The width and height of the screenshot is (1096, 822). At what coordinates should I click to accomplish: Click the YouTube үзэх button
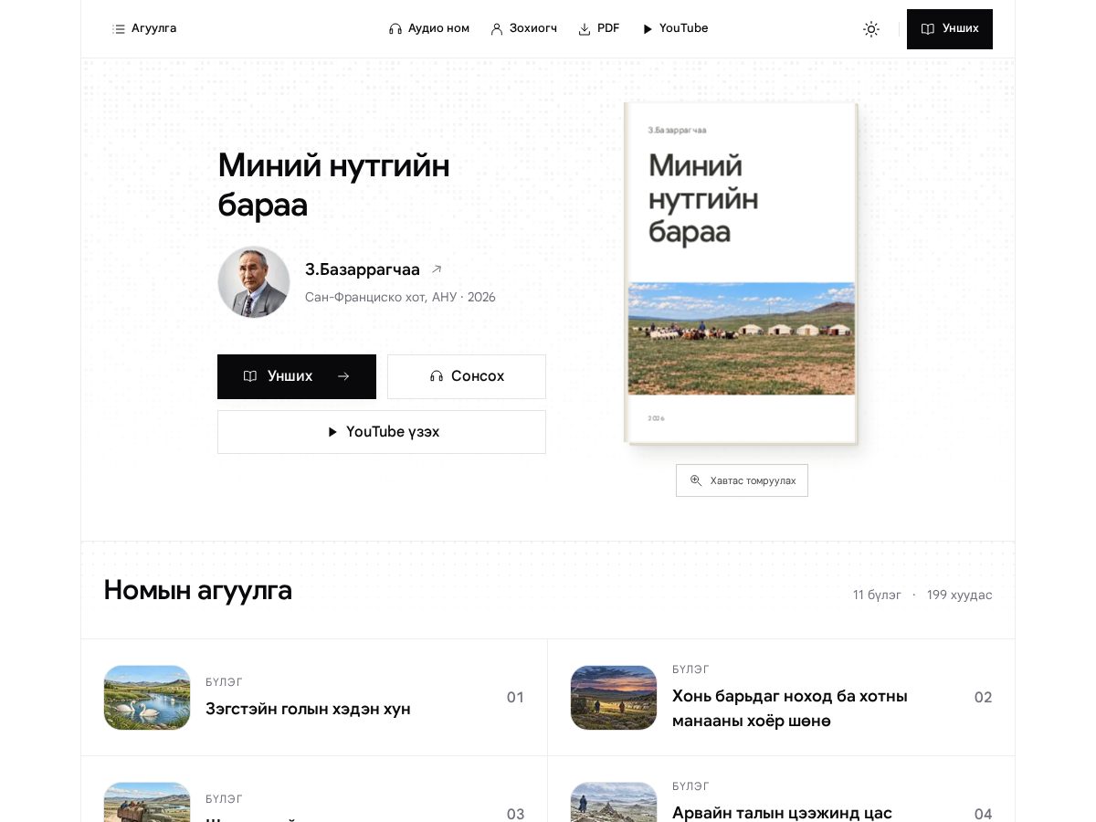pos(382,432)
